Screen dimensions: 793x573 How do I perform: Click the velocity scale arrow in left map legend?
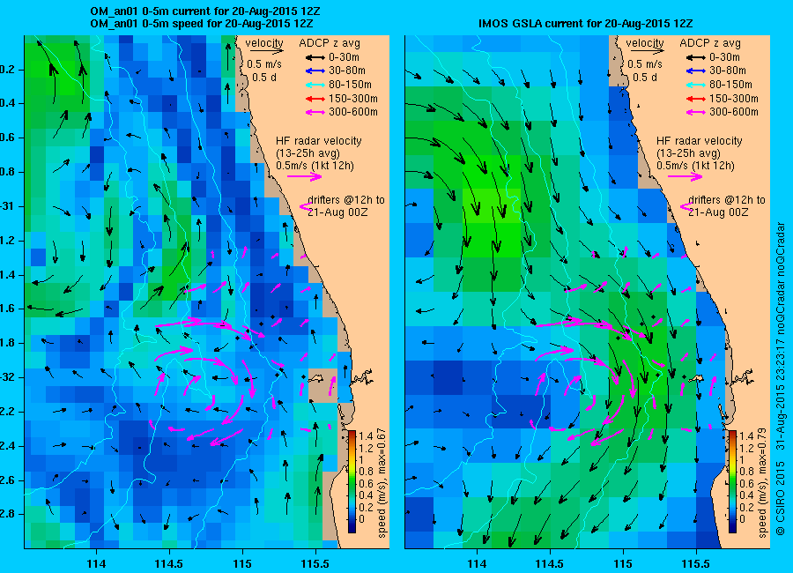point(266,51)
